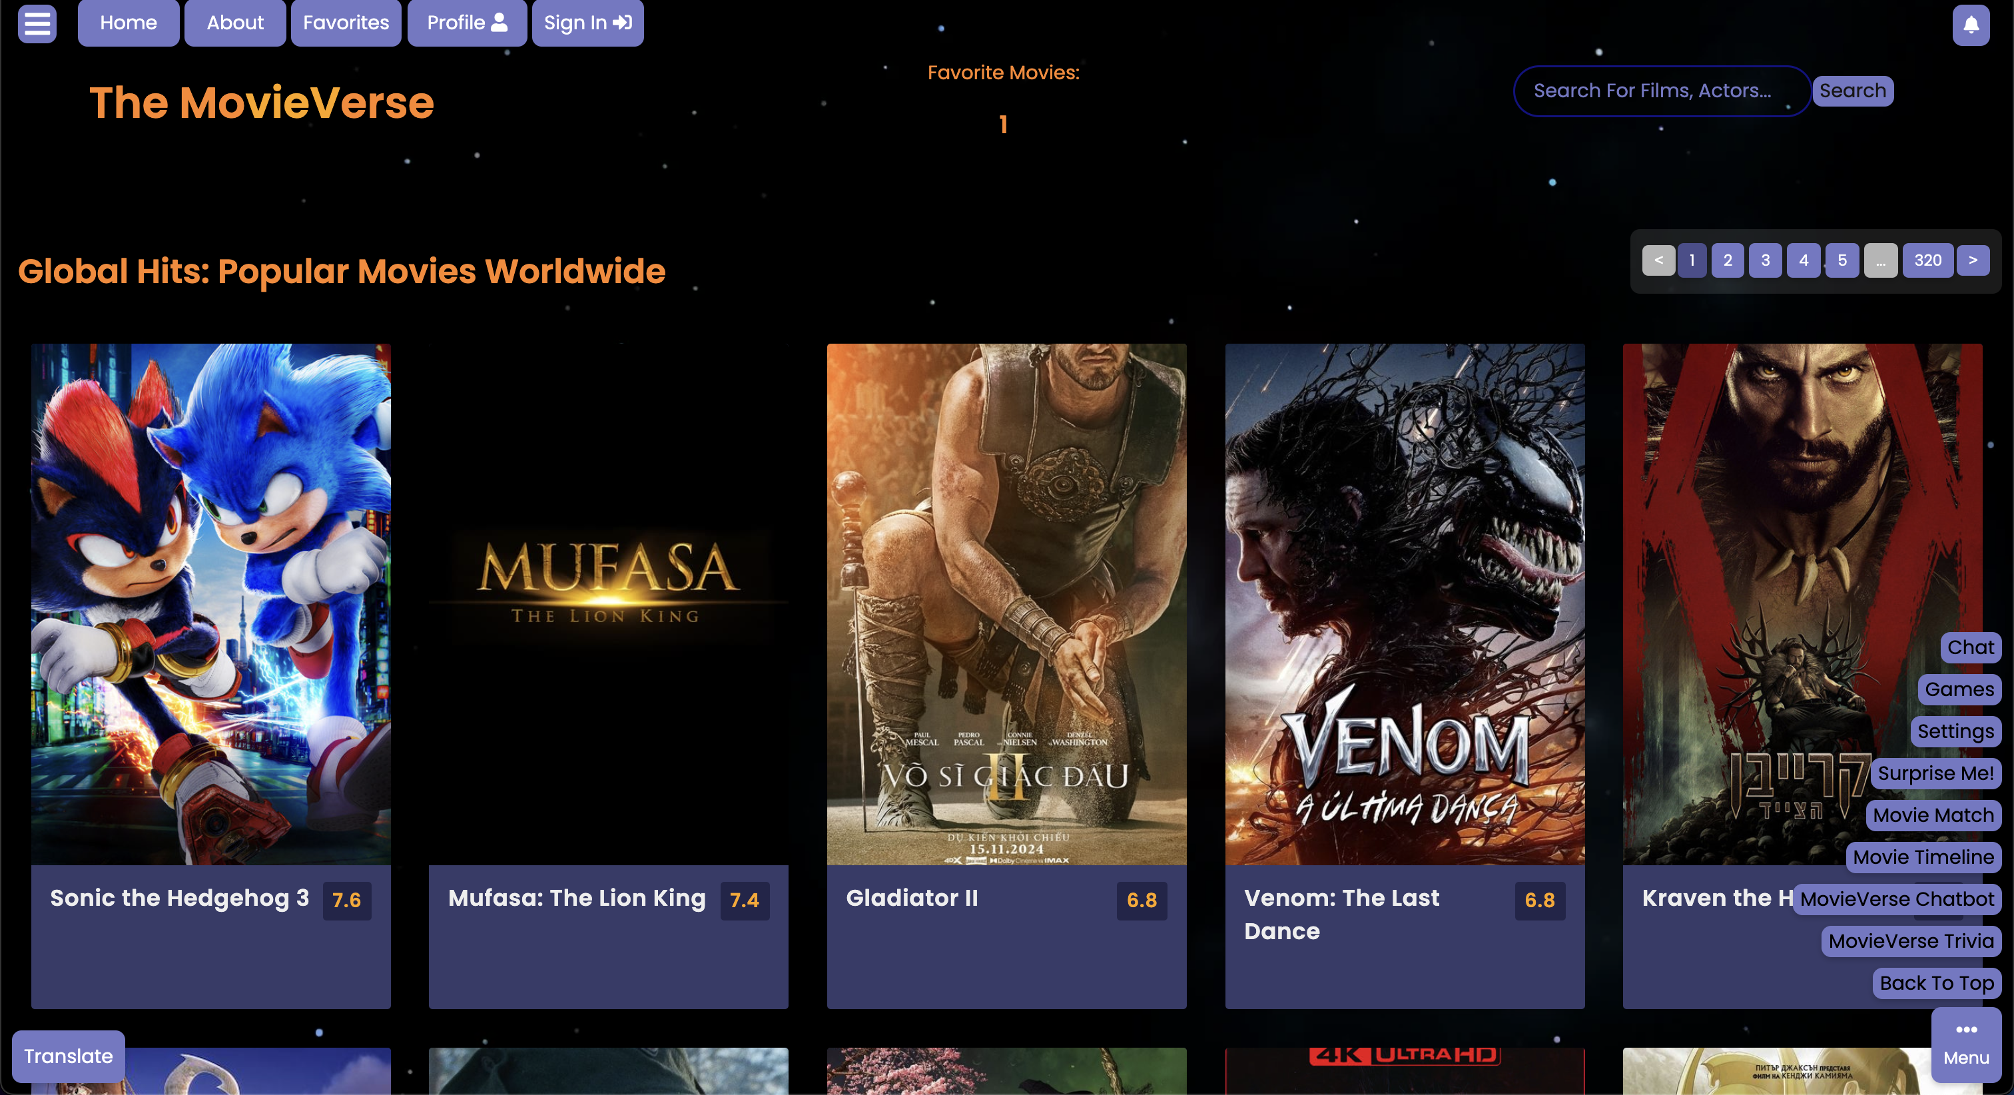Open the Sonic the Hedgehog 3 poster
Screen dimensions: 2014x1095
point(211,604)
